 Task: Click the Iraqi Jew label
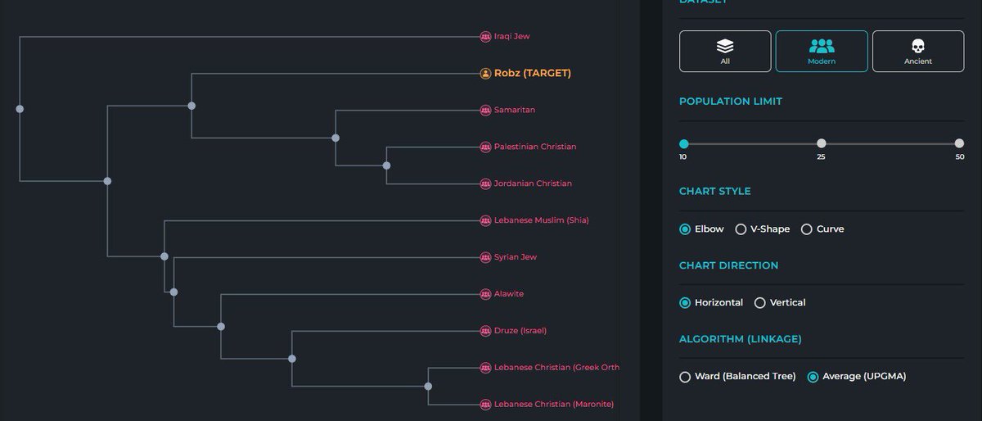(512, 36)
